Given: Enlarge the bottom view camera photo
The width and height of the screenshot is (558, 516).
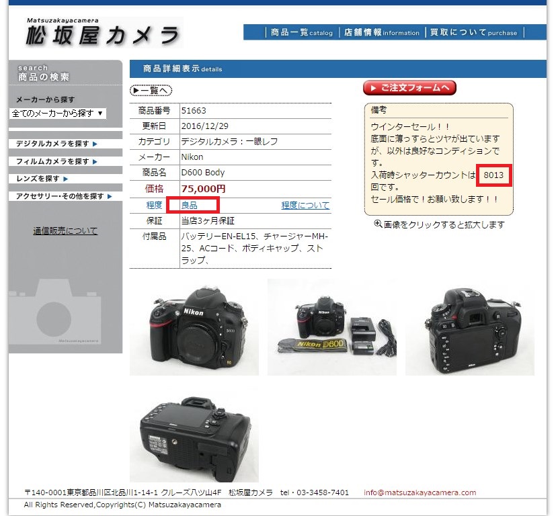Looking at the screenshot, I should pyautogui.click(x=194, y=435).
